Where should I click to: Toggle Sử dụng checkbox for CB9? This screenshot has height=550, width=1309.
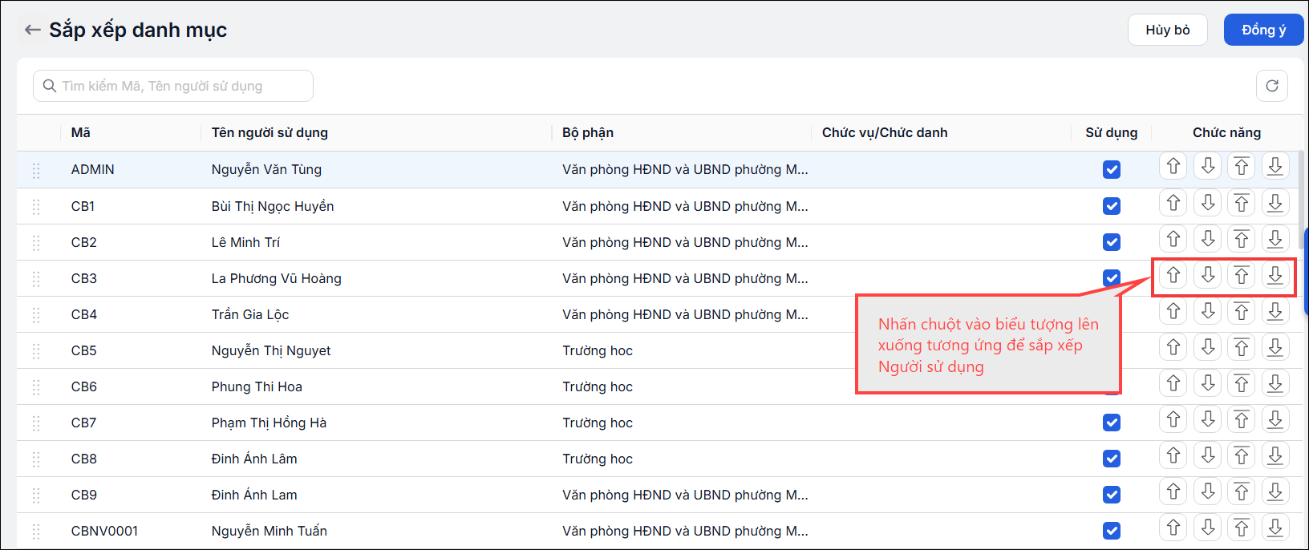click(1112, 495)
